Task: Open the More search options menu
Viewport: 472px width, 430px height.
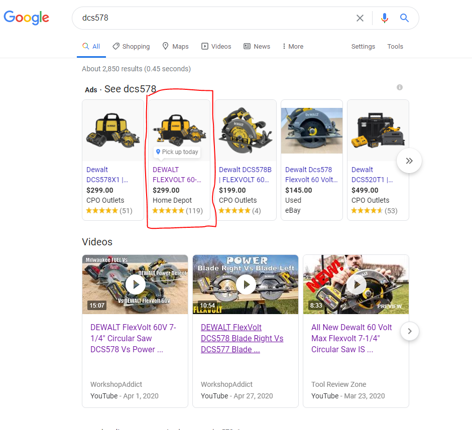Action: (293, 47)
